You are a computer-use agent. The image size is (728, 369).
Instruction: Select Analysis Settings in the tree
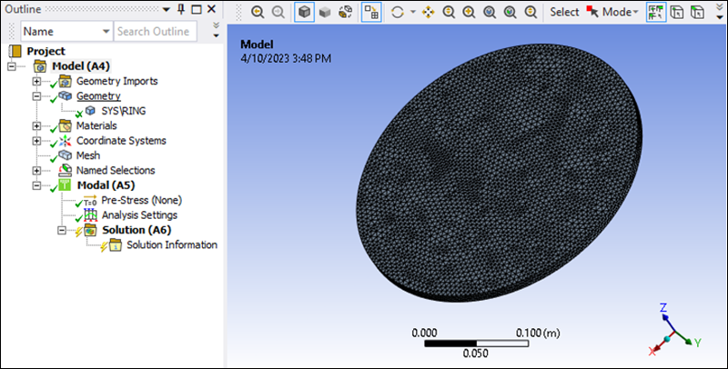click(139, 215)
